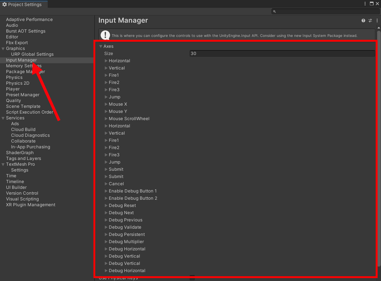Open Settings under TextMesh Pro

[20, 170]
